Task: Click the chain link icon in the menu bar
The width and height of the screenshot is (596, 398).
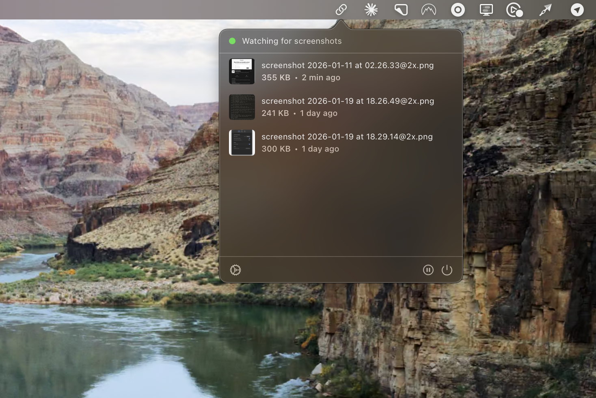Action: tap(341, 10)
